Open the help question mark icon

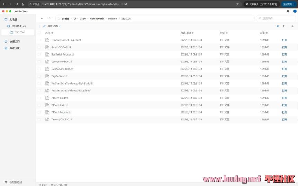coord(288,11)
